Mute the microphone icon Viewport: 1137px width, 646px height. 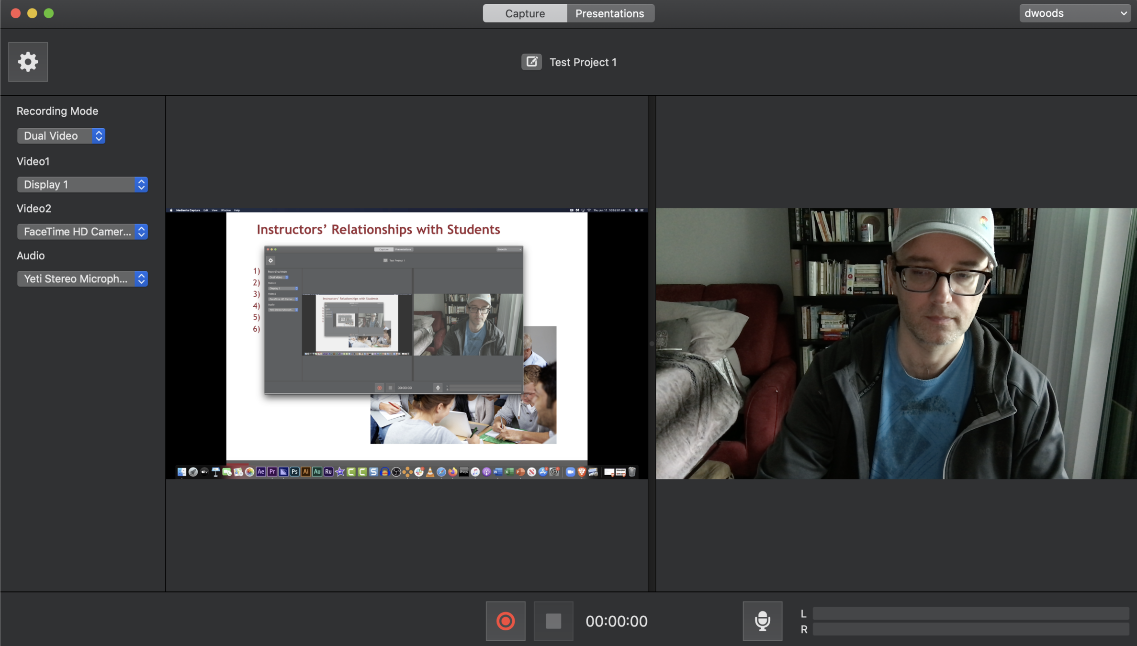coord(762,621)
